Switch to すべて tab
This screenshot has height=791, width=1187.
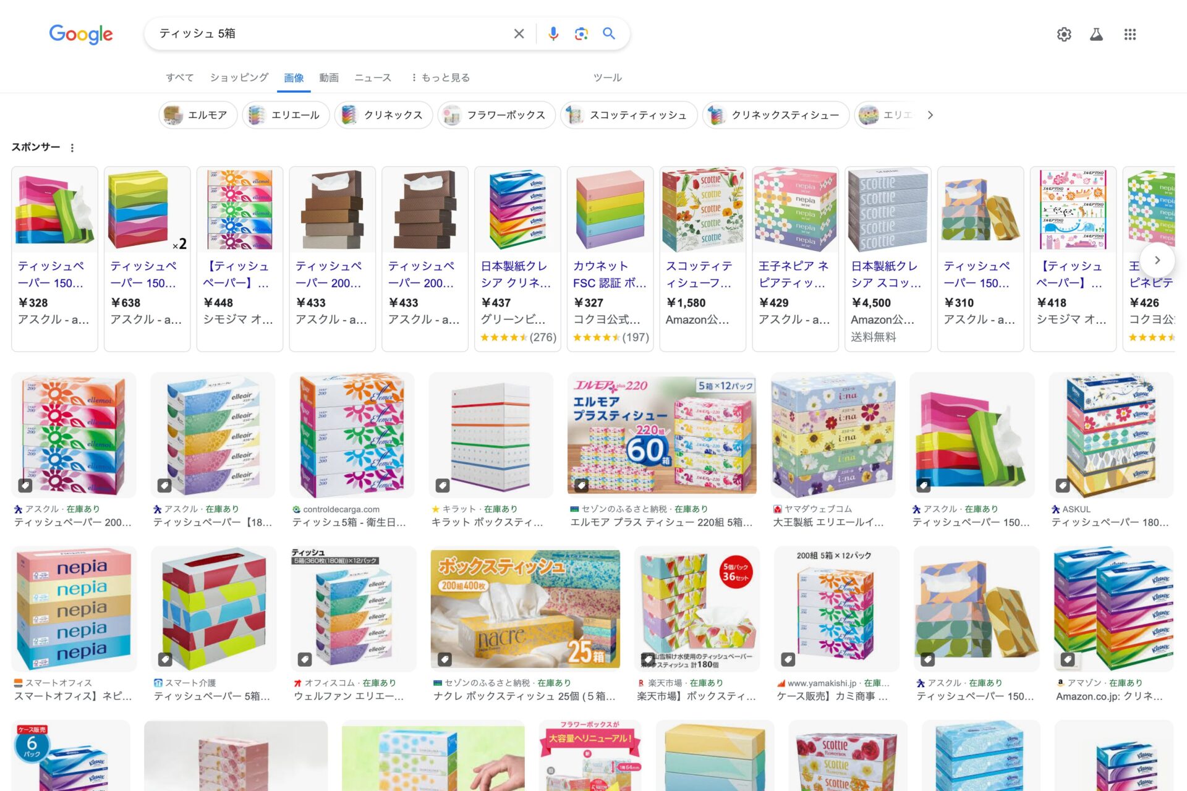pyautogui.click(x=180, y=77)
